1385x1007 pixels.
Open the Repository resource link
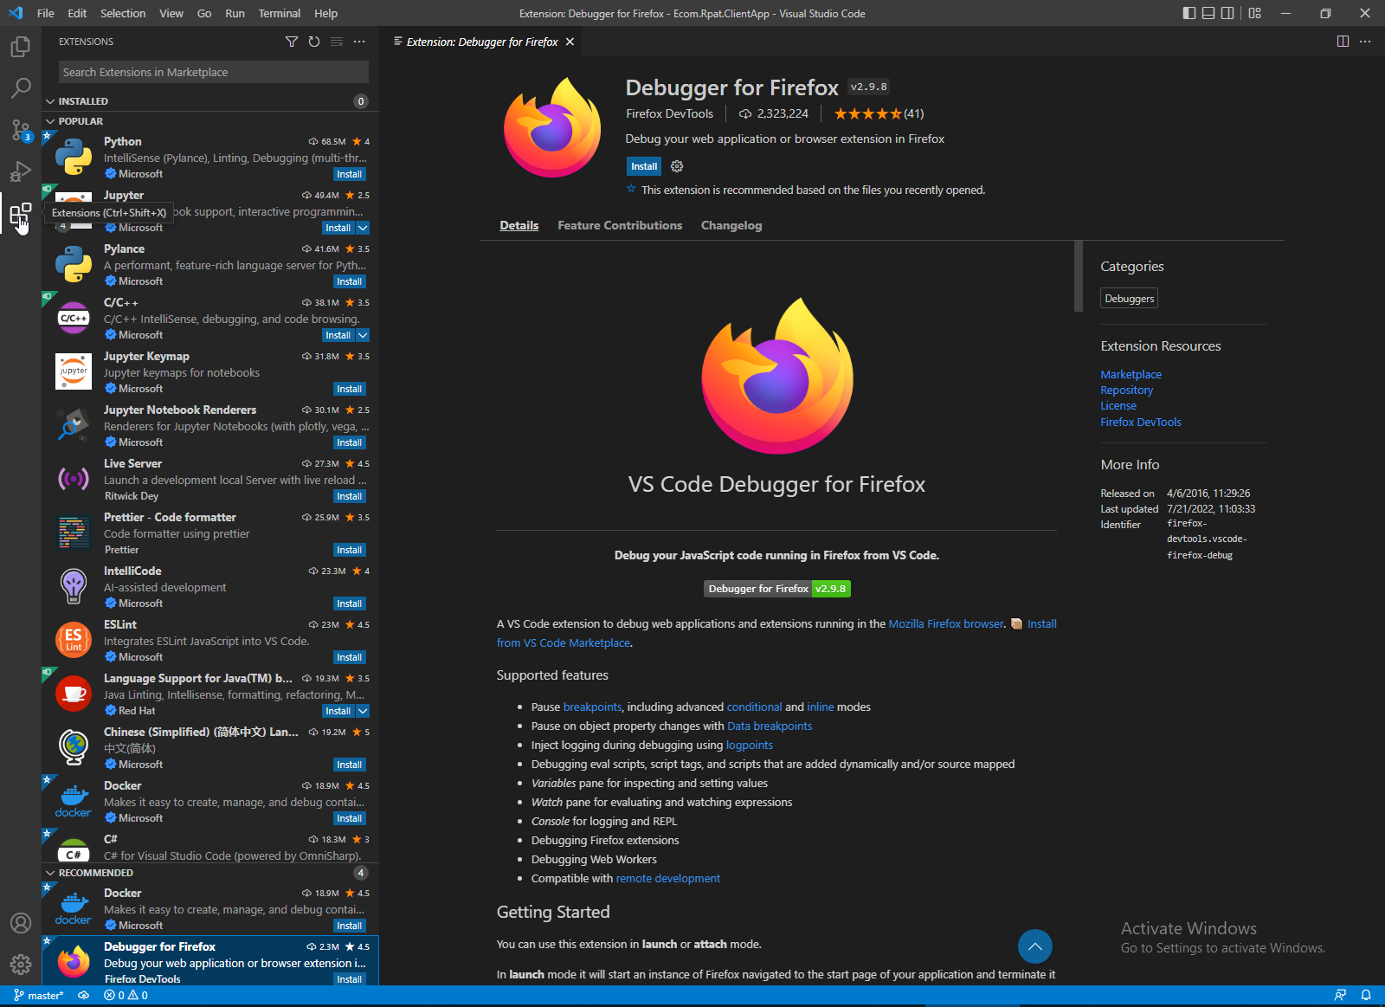click(x=1126, y=390)
